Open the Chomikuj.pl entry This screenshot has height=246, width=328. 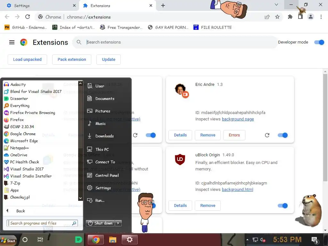click(x=17, y=197)
